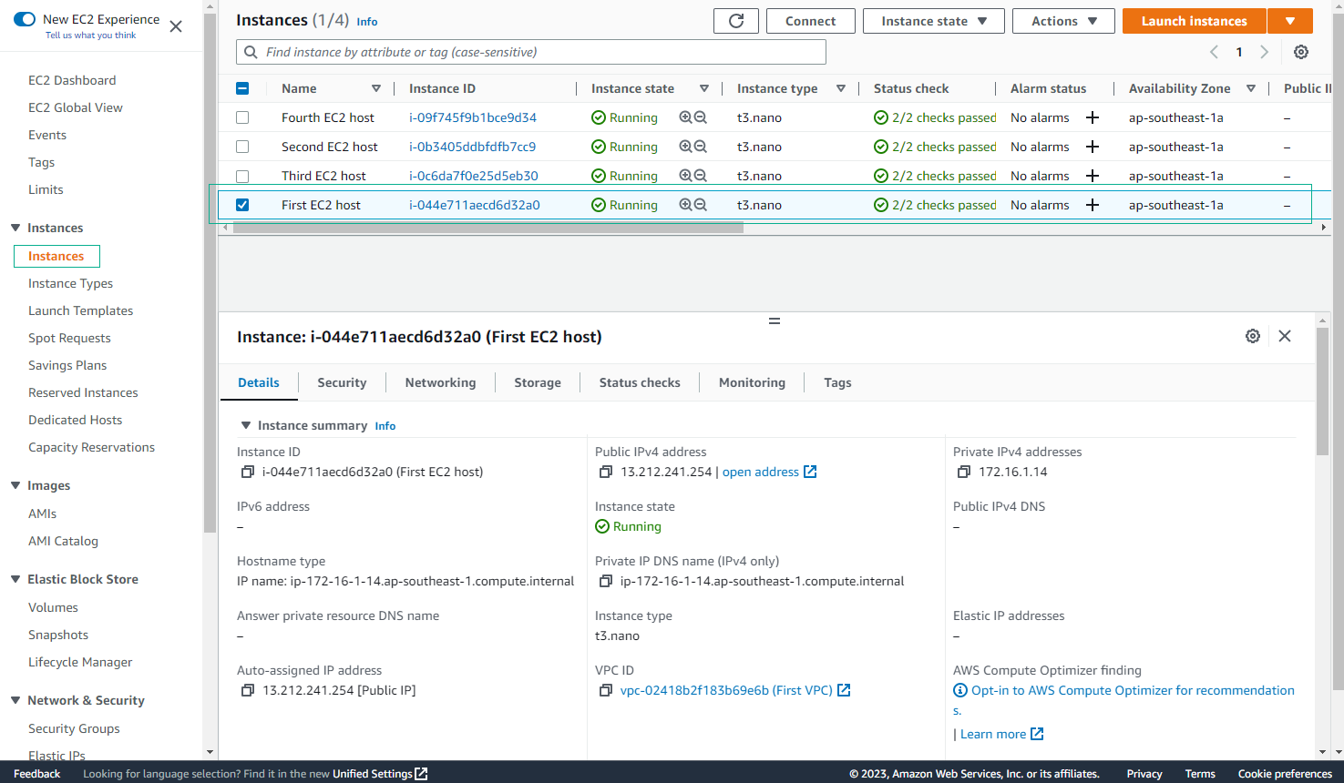Select the Second EC2 host checkbox
The width and height of the screenshot is (1344, 783).
pos(242,147)
